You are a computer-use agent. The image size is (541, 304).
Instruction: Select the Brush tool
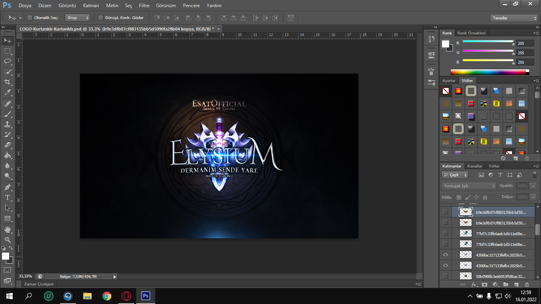[8, 114]
